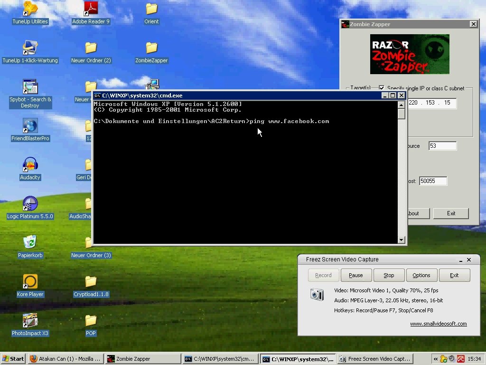The width and height of the screenshot is (486, 365).
Task: Open Options in Freez Screen Video Capture
Action: 421,275
